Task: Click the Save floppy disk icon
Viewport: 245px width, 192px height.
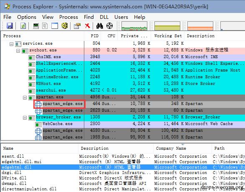Action: 10,26
